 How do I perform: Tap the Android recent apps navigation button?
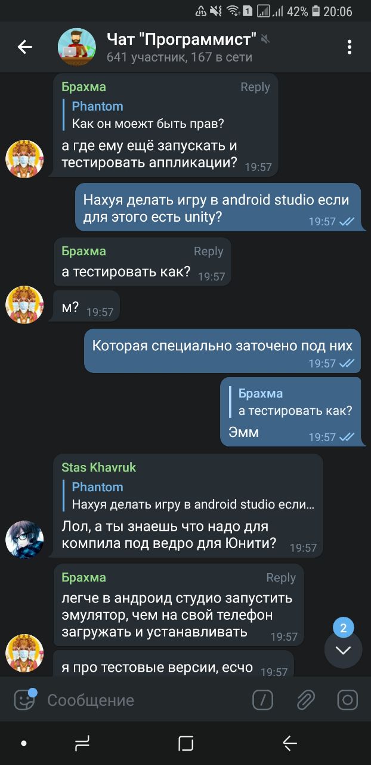click(82, 743)
